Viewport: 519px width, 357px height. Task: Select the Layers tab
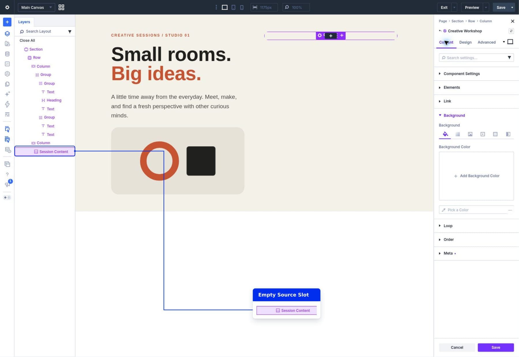click(x=24, y=22)
